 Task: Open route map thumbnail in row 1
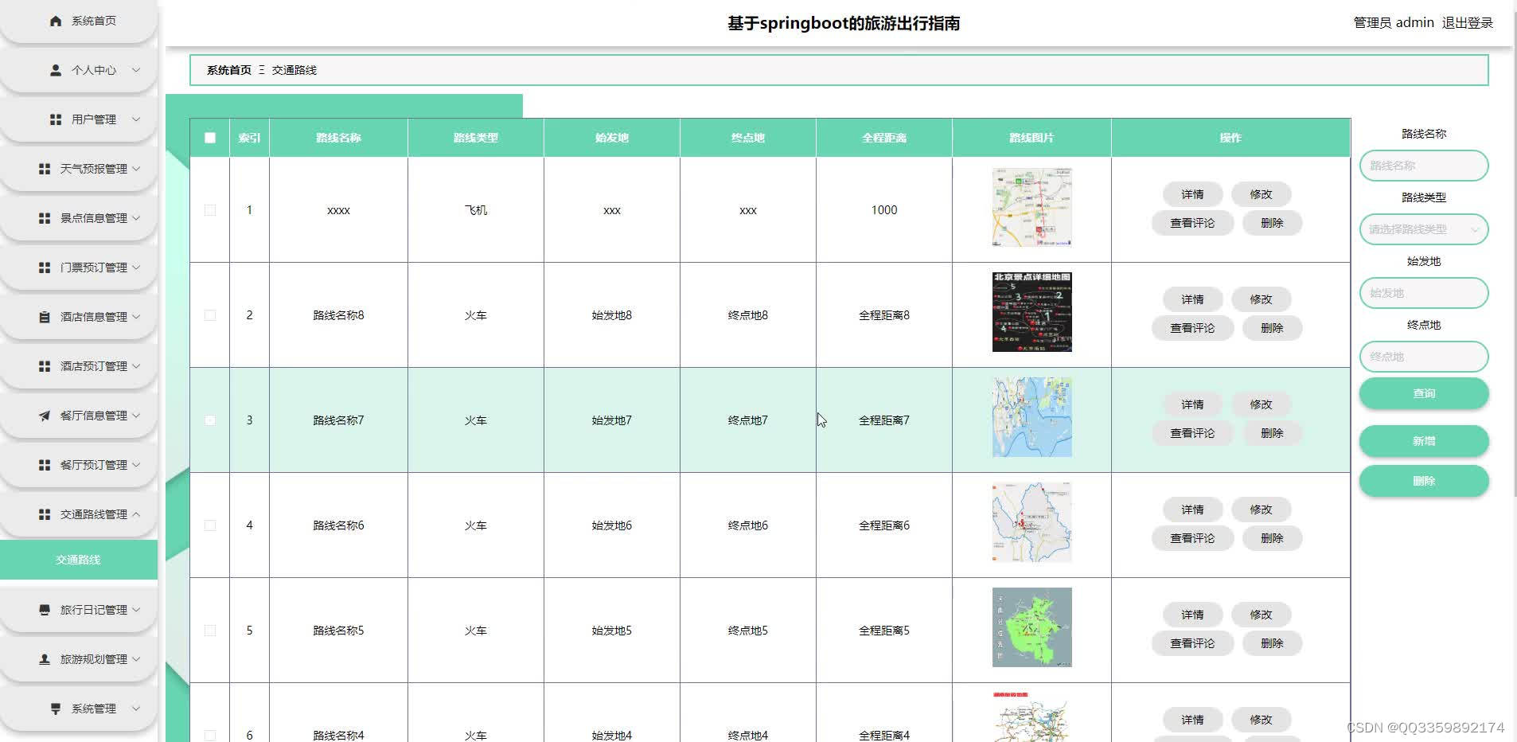point(1031,207)
